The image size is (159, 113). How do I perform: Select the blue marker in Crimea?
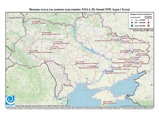tap(103, 104)
